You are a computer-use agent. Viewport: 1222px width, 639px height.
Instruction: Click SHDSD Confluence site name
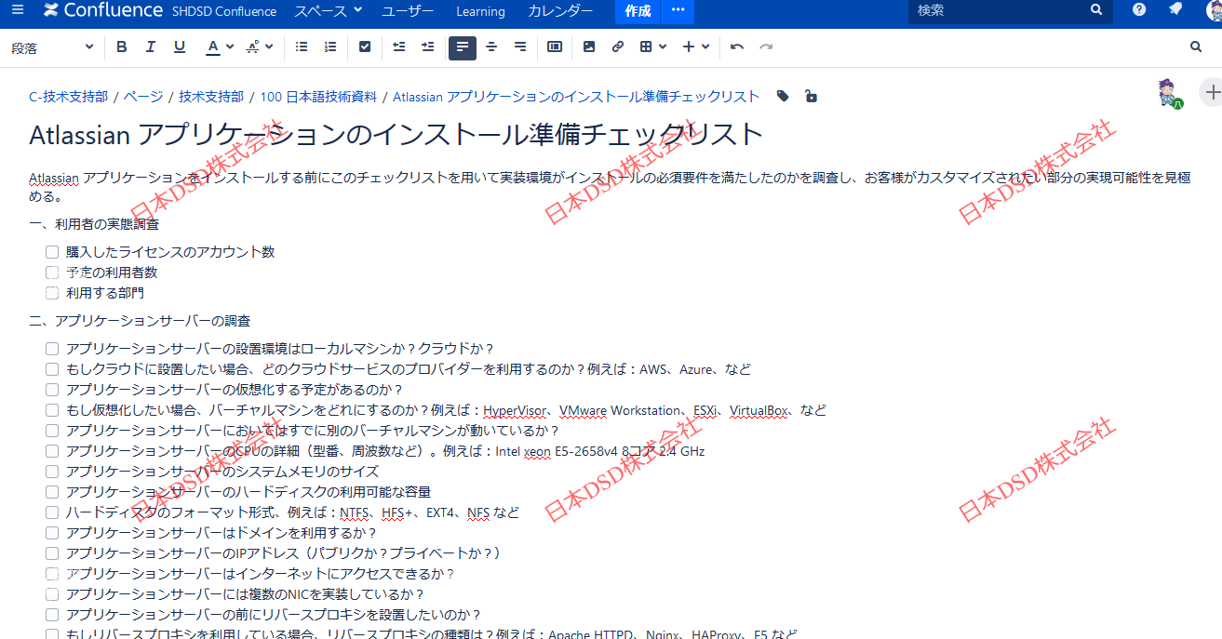[x=224, y=11]
